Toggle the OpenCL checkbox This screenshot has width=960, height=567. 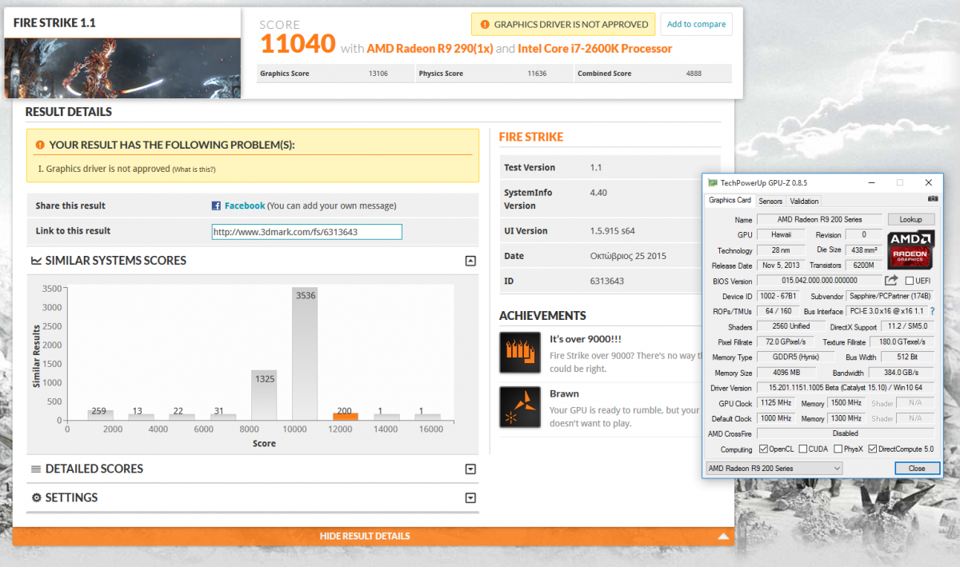[763, 449]
